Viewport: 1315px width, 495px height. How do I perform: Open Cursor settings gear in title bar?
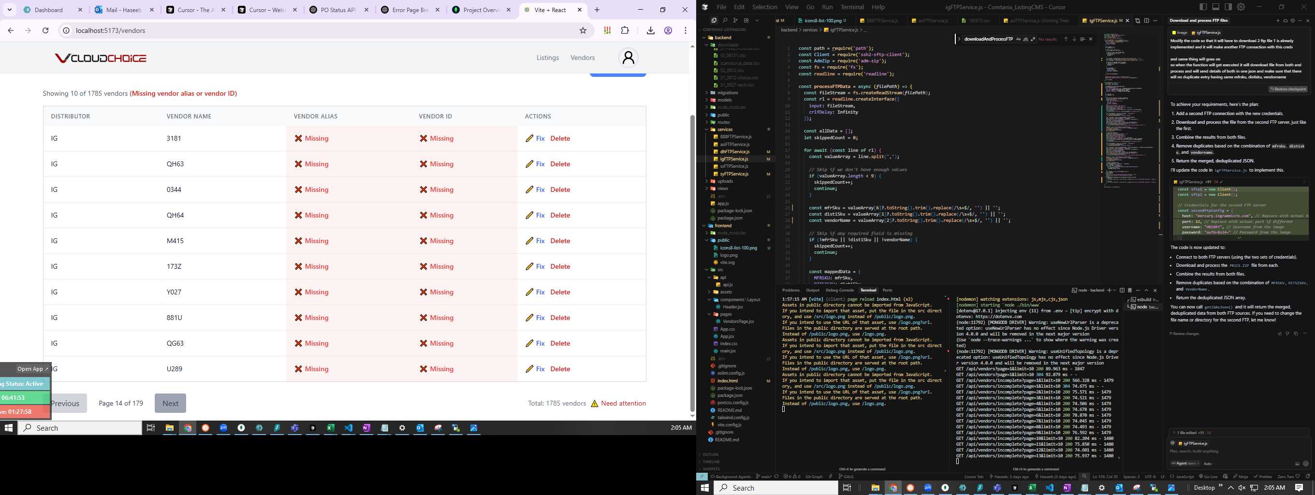tap(1241, 7)
